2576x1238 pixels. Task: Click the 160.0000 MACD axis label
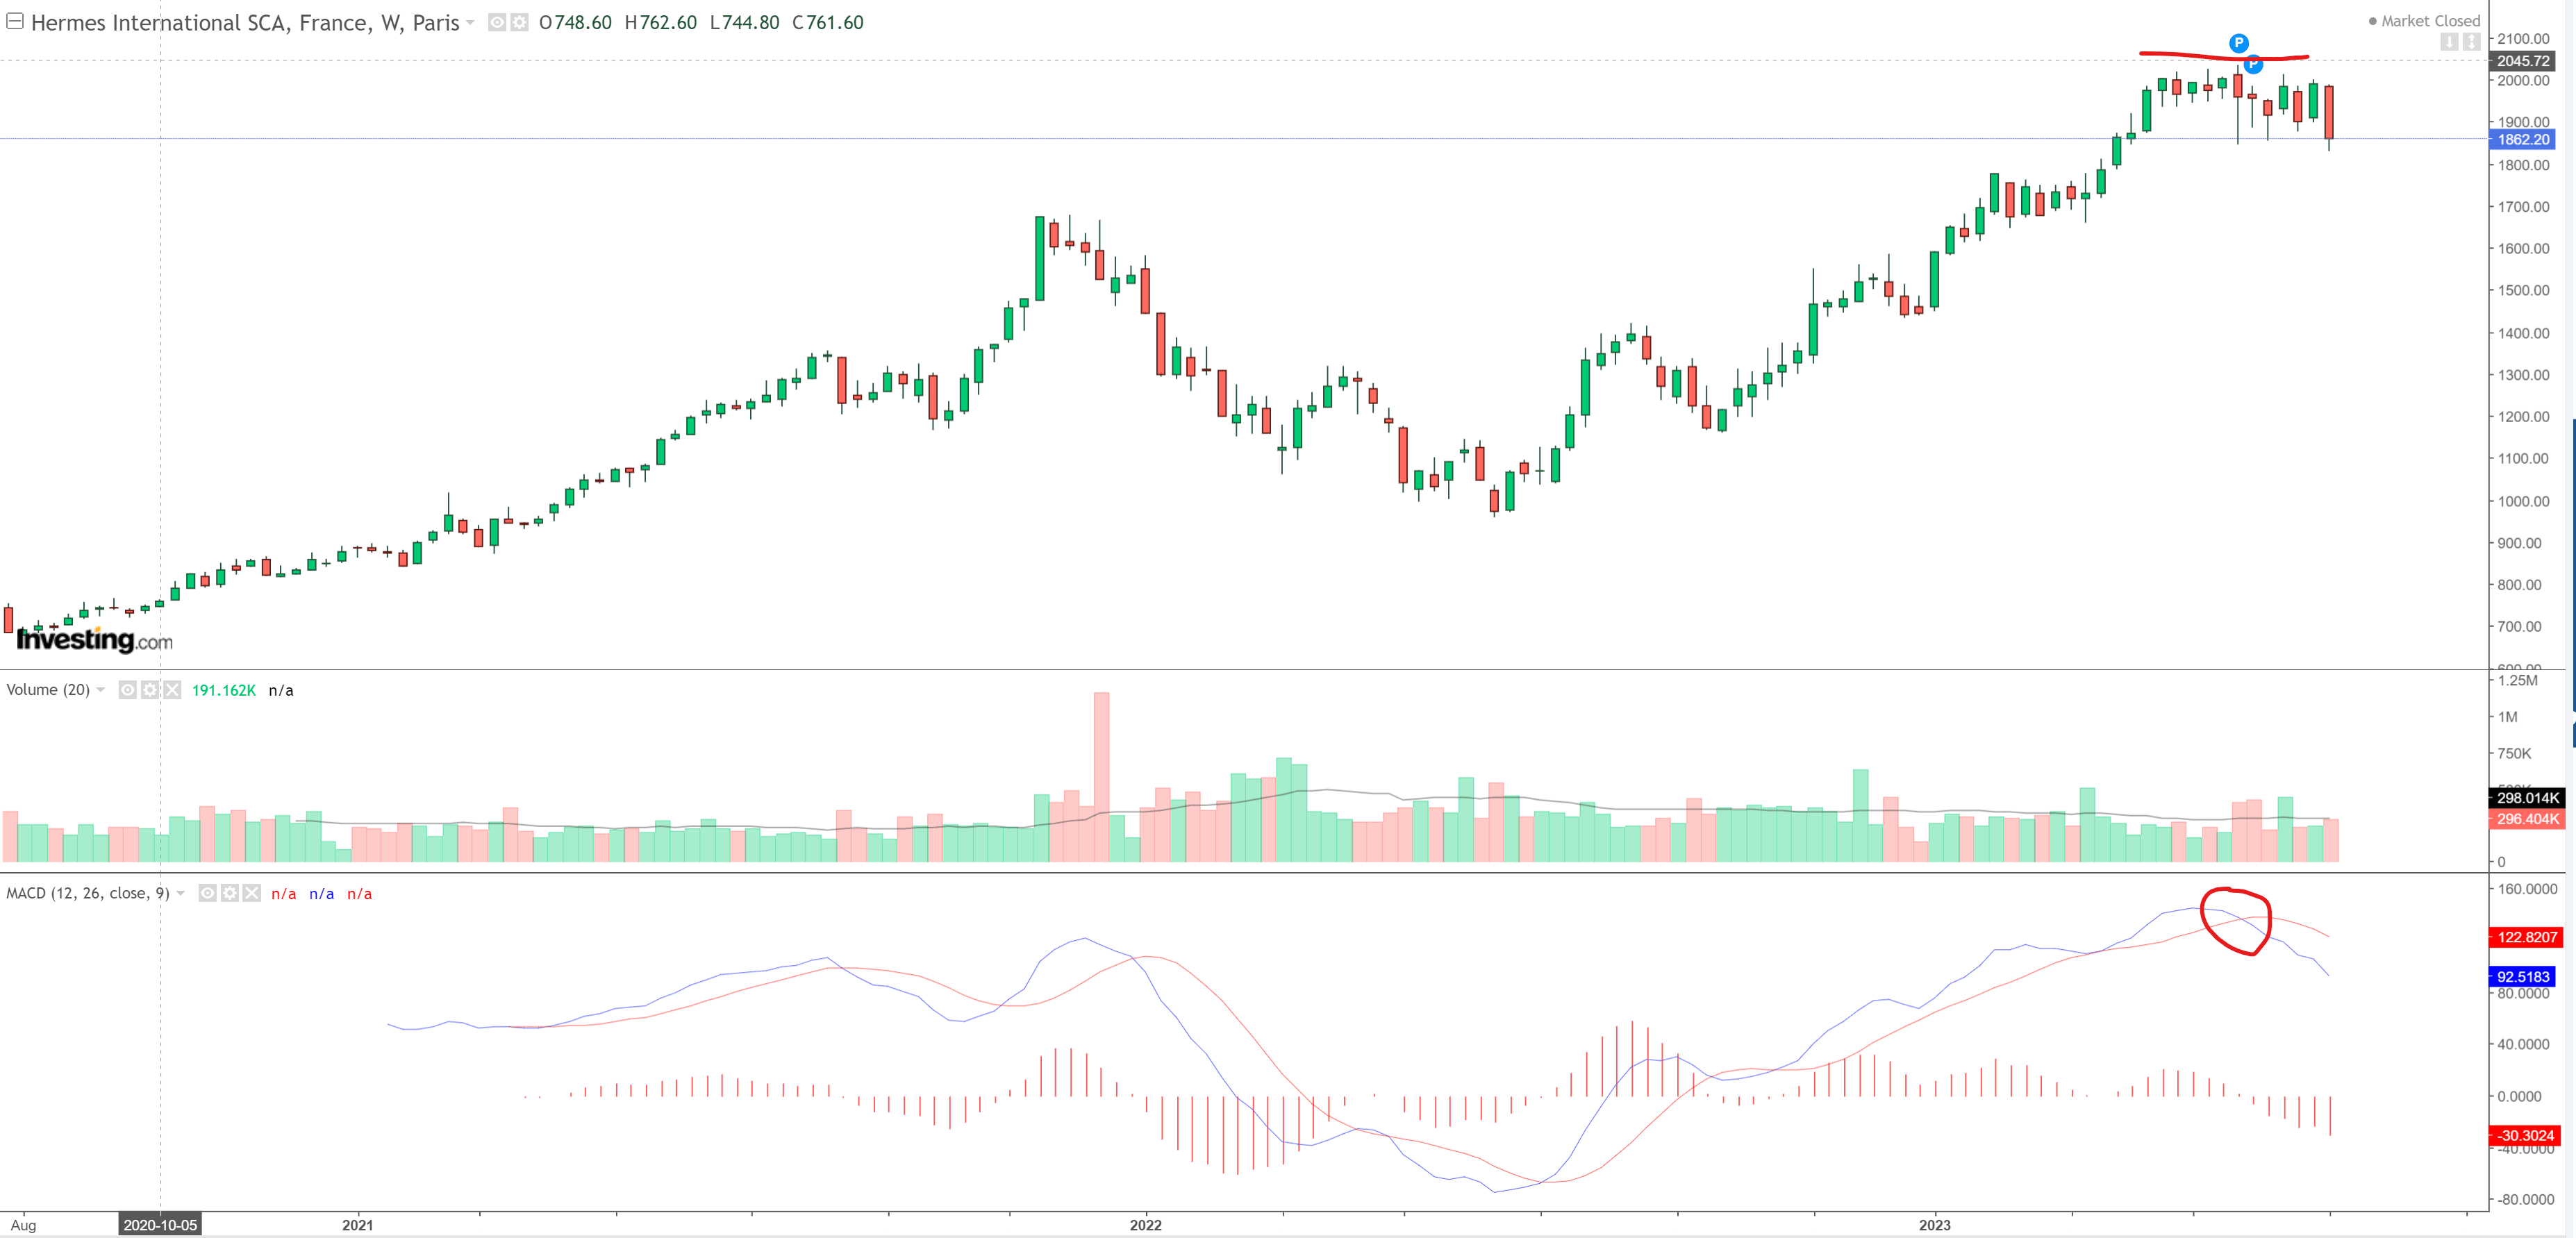coord(2527,888)
